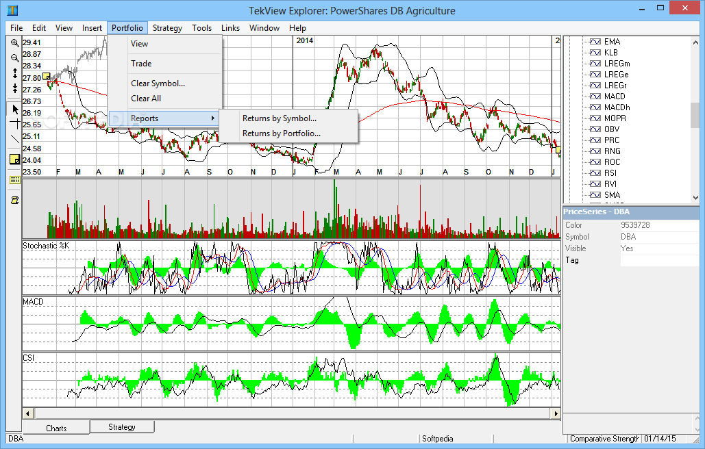This screenshot has width=705, height=449.
Task: Click the note marker on the chart start
Action: point(46,77)
